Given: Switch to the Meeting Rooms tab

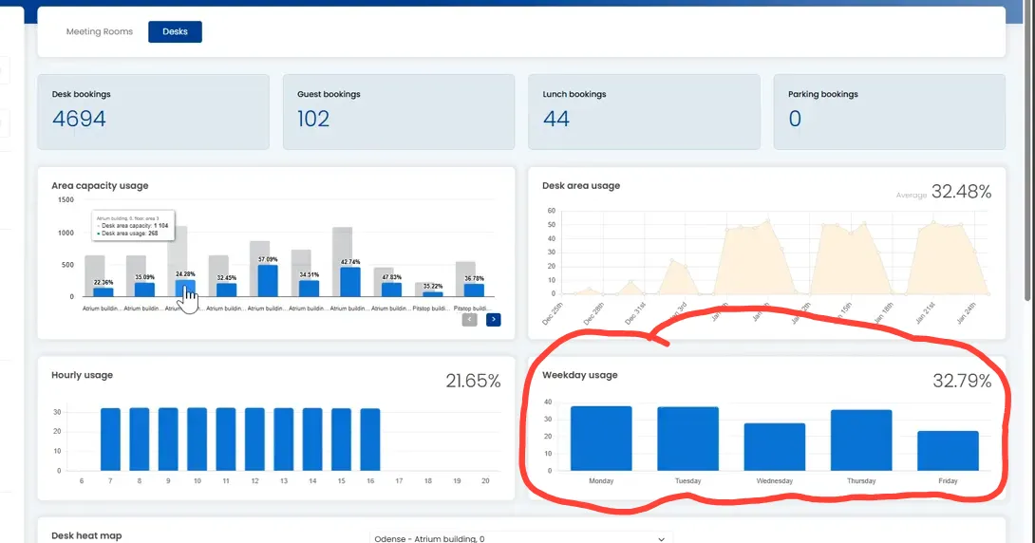Looking at the screenshot, I should pos(99,31).
